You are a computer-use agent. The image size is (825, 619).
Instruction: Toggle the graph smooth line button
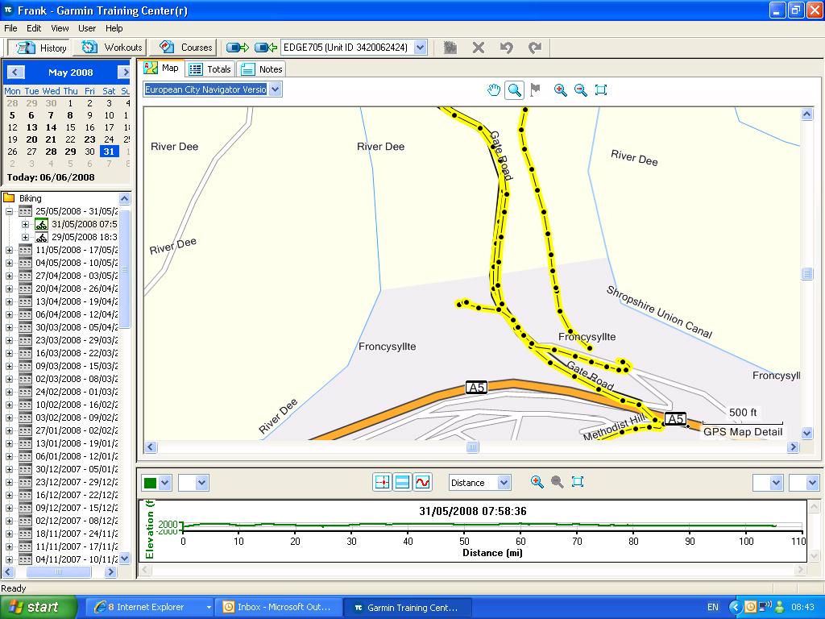click(422, 482)
